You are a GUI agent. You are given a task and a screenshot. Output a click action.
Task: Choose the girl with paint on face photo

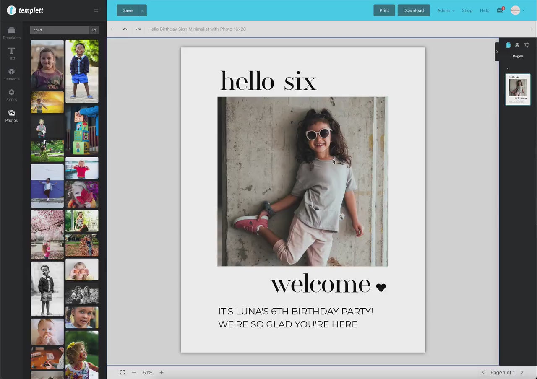click(x=82, y=355)
